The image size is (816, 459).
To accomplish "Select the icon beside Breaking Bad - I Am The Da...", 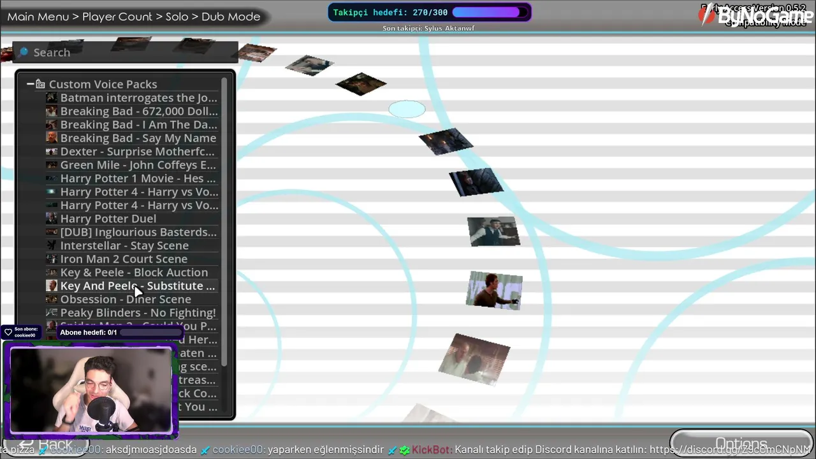I will point(52,124).
